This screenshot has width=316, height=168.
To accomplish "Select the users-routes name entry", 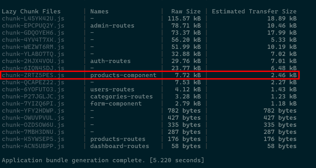I will coord(112,90).
